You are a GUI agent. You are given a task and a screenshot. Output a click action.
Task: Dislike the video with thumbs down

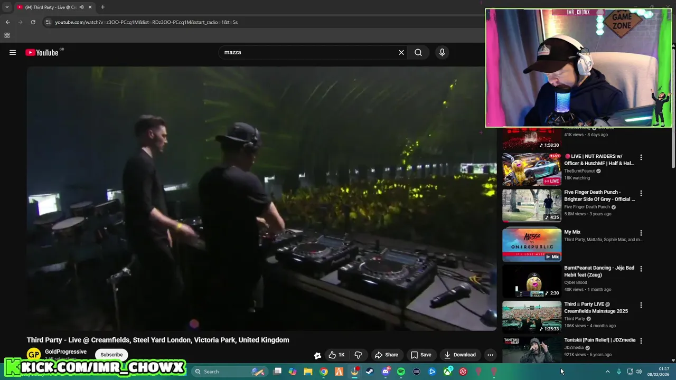tap(358, 355)
